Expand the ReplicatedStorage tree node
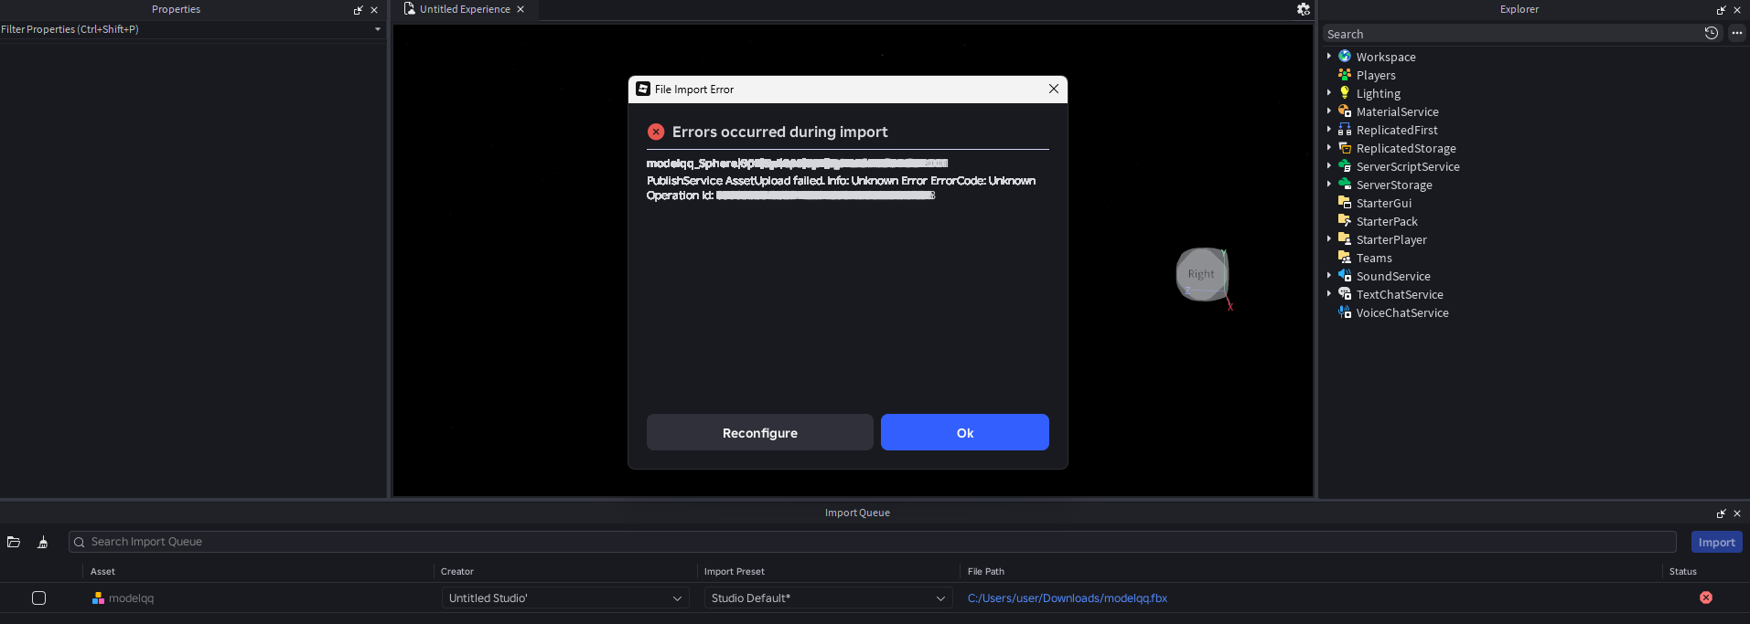This screenshot has width=1750, height=624. [x=1329, y=148]
